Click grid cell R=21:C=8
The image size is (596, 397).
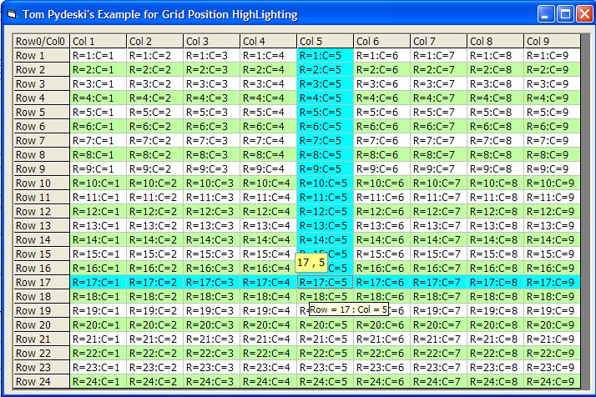(495, 339)
